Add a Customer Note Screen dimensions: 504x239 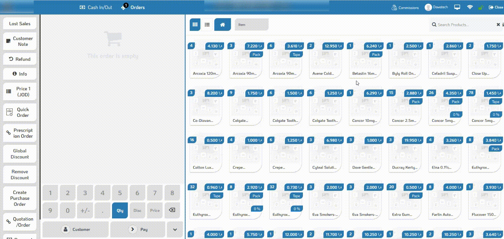(20, 41)
